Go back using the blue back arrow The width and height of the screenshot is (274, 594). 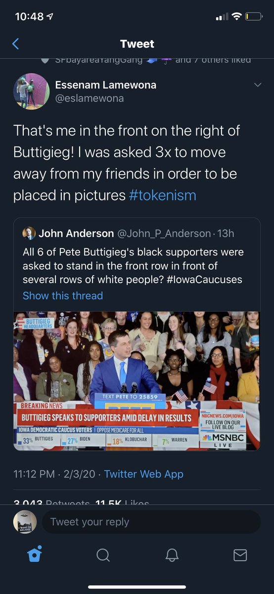[x=15, y=44]
